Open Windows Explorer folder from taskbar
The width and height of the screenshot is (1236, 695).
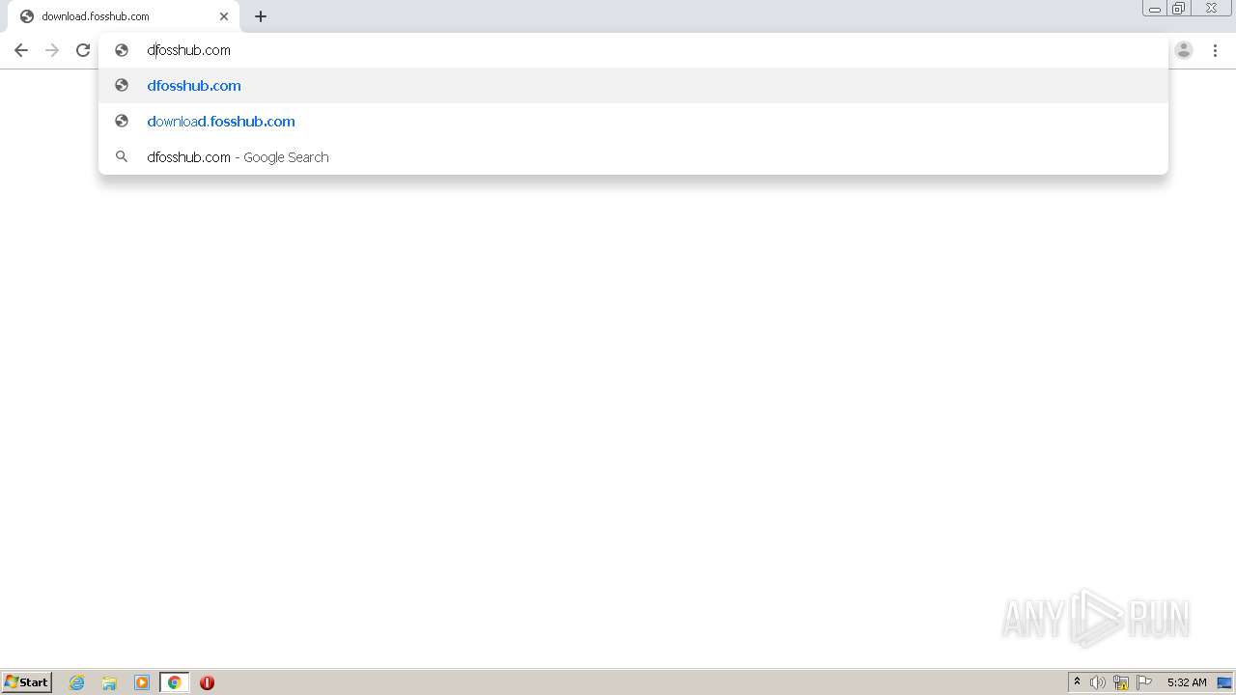tap(109, 682)
